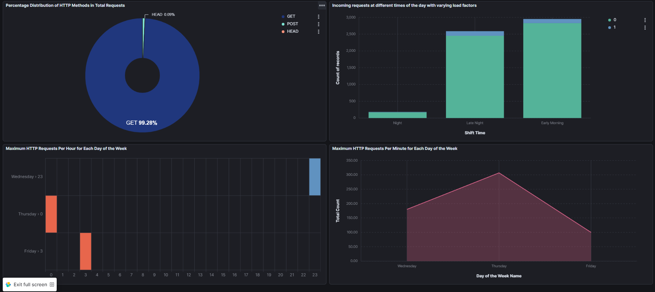The image size is (655, 292).
Task: Toggle load factor 1 legend item
Action: [x=614, y=27]
